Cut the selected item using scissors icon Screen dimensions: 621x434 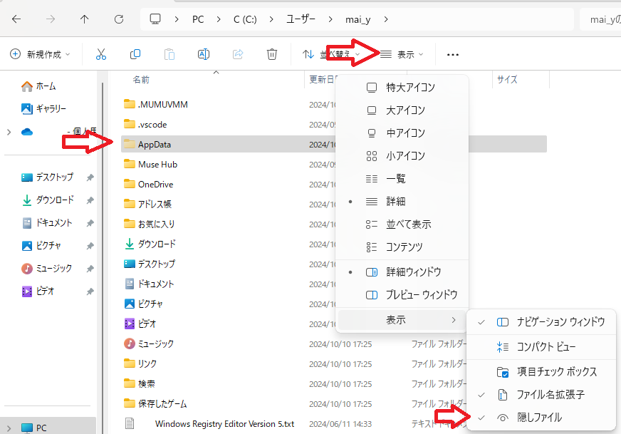[101, 54]
